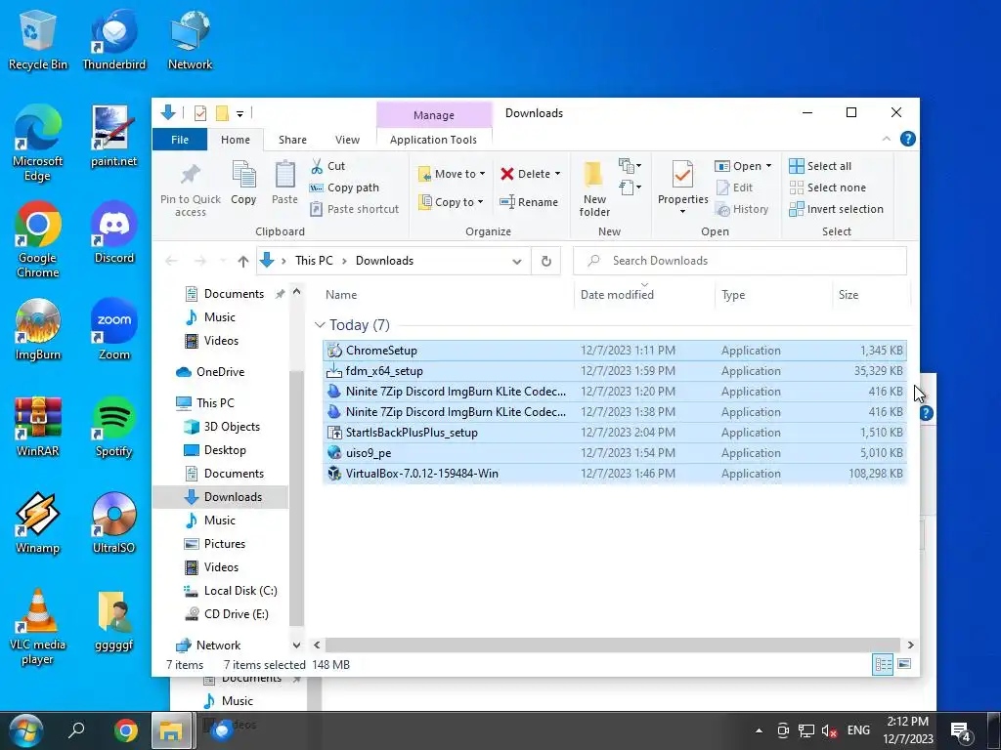
Task: Switch to details view layout icon
Action: [x=883, y=664]
